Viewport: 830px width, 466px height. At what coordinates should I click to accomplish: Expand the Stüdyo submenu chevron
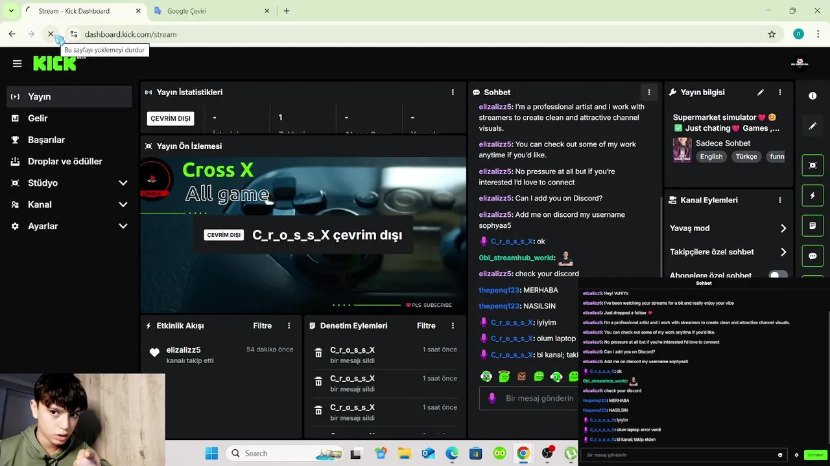coord(123,183)
